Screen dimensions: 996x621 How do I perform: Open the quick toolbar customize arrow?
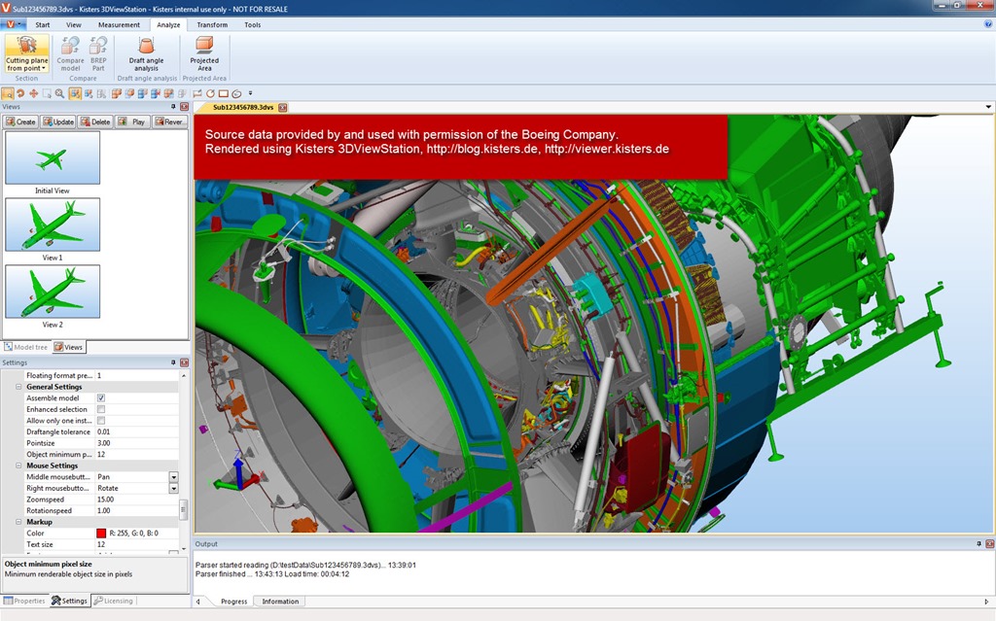[x=250, y=93]
